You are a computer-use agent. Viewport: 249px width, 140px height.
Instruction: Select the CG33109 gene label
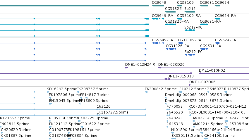[185, 3]
